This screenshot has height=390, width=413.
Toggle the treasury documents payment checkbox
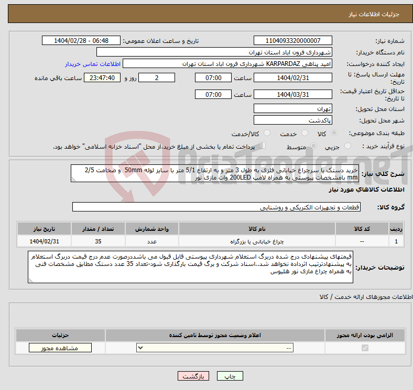(x=262, y=146)
